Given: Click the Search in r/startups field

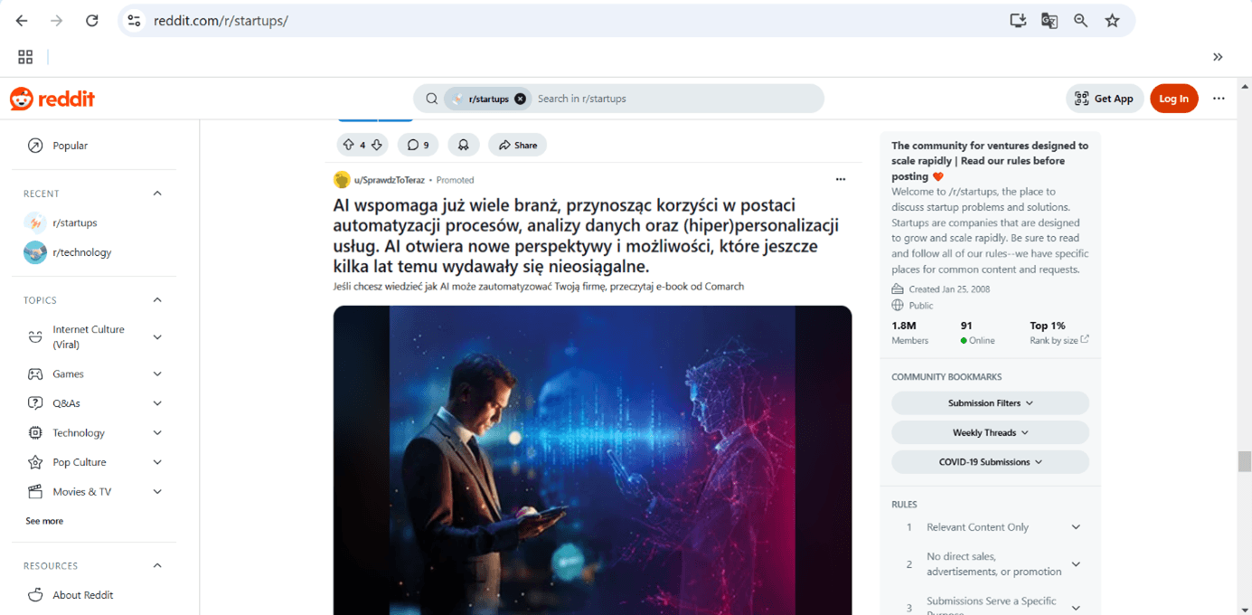Looking at the screenshot, I should pyautogui.click(x=673, y=99).
